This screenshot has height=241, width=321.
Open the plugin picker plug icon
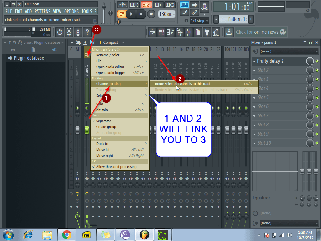(x=207, y=32)
